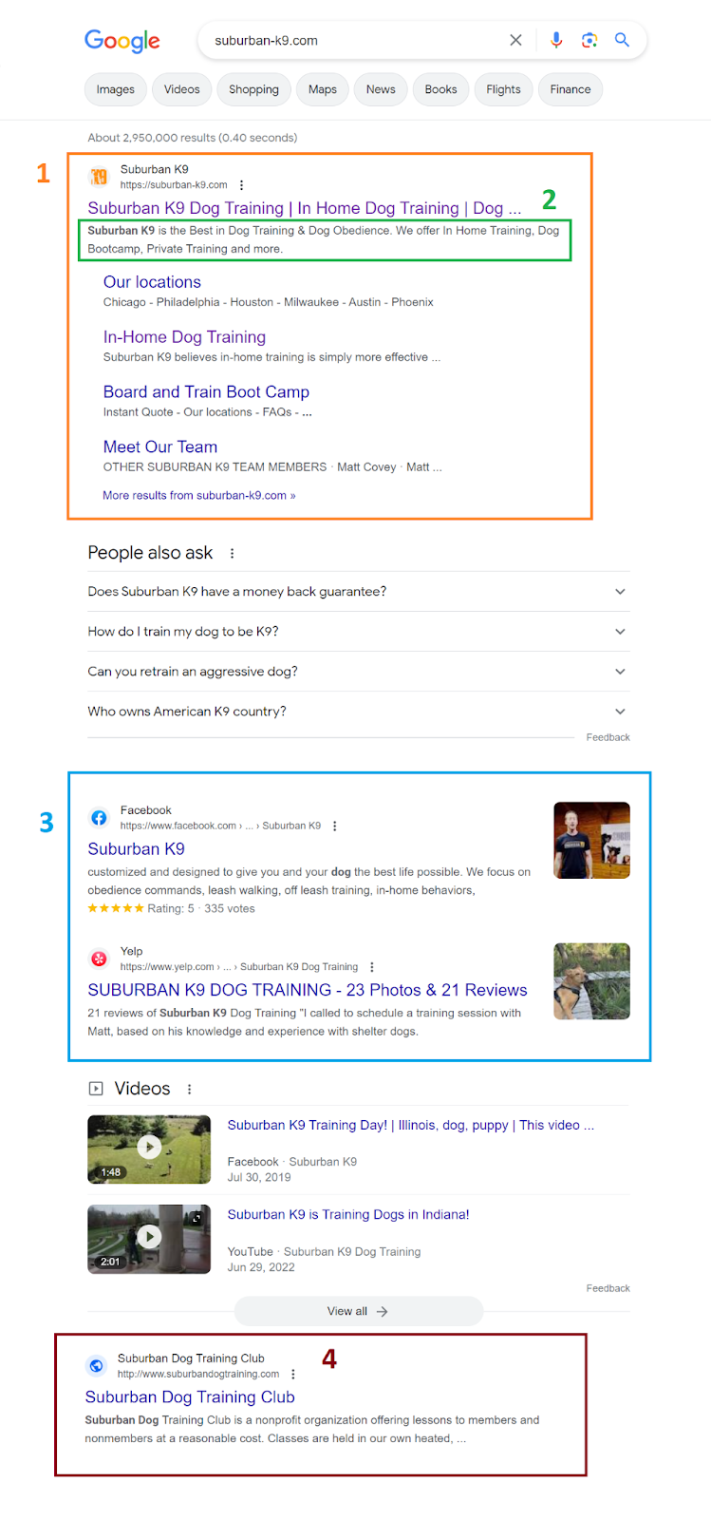Click the https://suburban-k9.com URL text
The image size is (711, 1520).
coord(174,185)
